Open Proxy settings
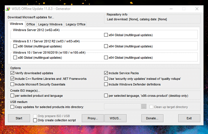Viewport: 208px width, 134px height. point(93,118)
